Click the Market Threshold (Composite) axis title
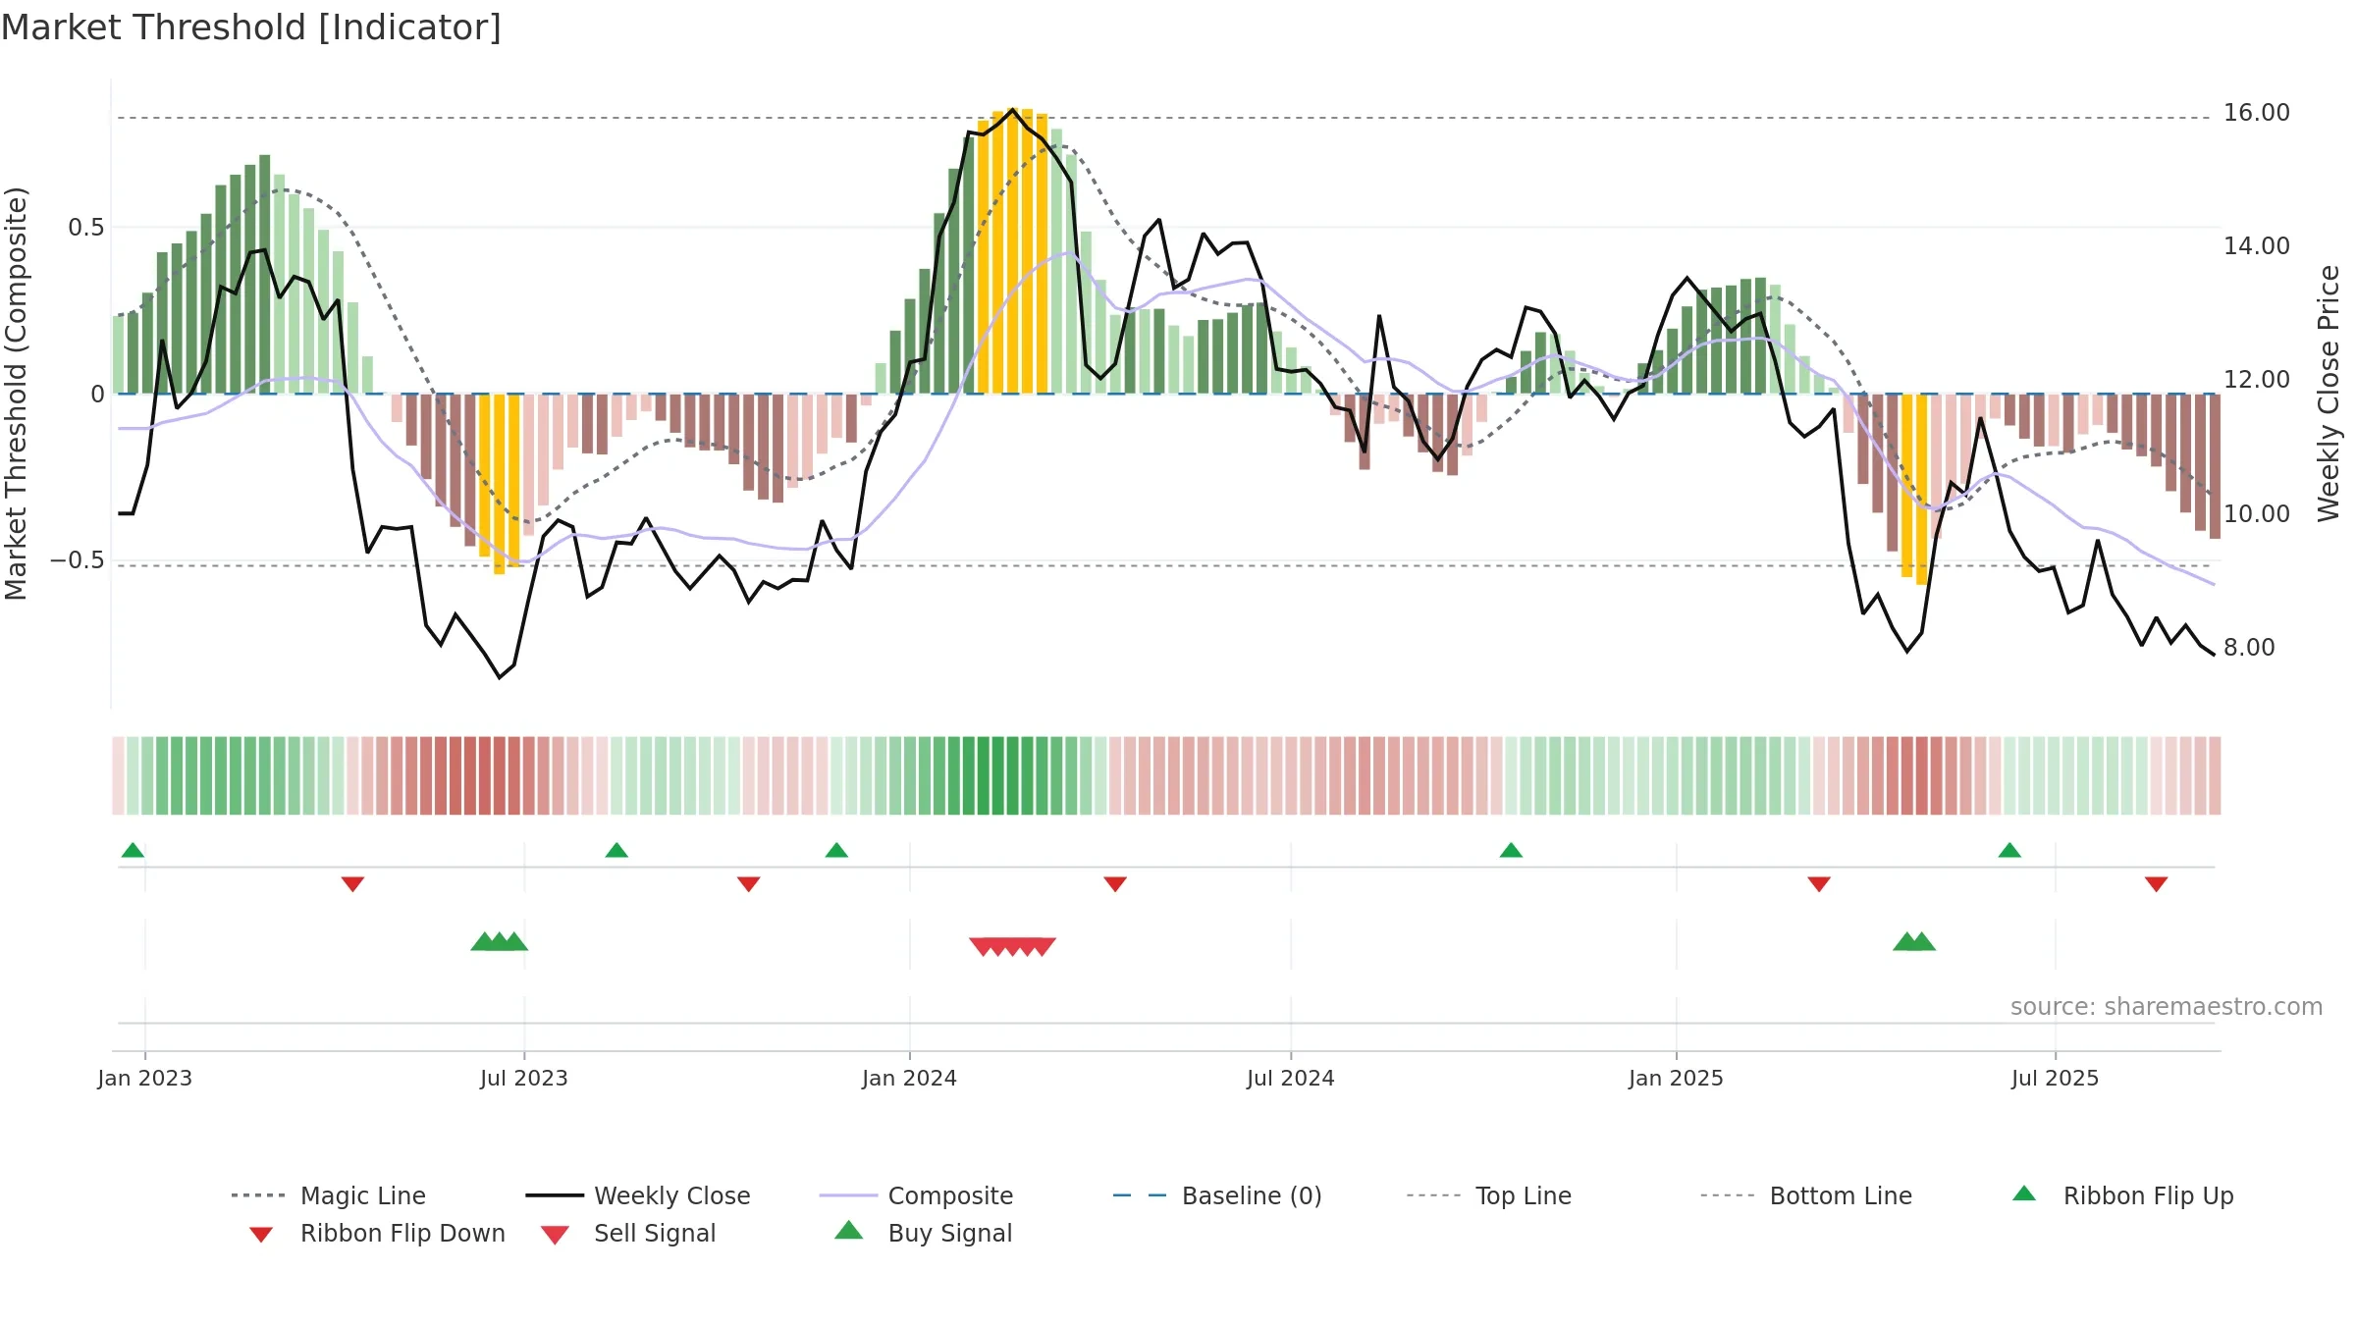The image size is (2356, 1325). 16,393
